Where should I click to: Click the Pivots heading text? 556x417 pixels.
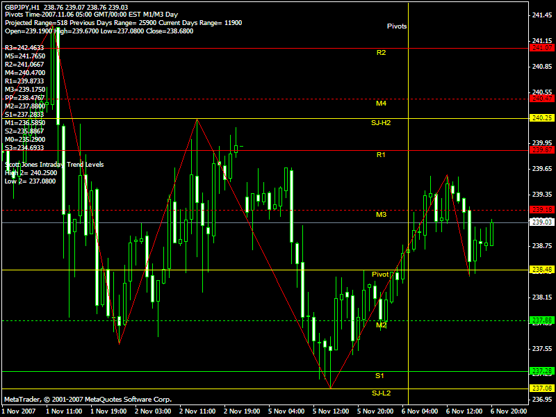[397, 26]
